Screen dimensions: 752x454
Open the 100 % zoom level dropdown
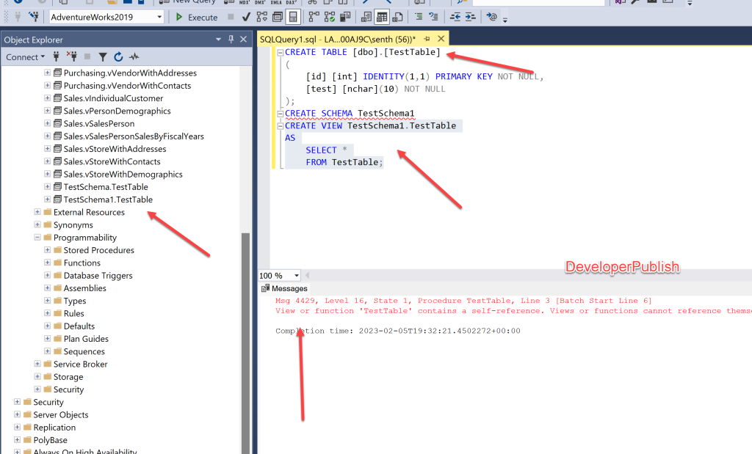(x=297, y=276)
